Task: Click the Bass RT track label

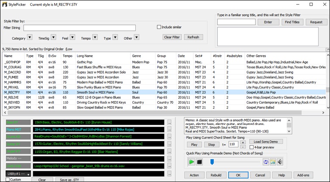Action: pos(18,122)
